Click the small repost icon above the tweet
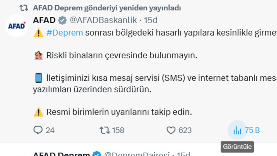Viewport: 277px width, 156px height. click(x=24, y=8)
